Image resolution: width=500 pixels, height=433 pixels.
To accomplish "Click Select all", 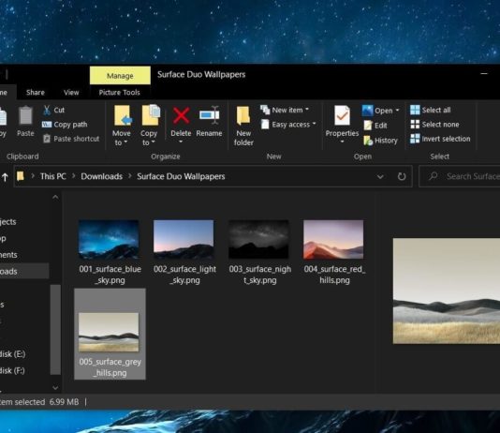I will pyautogui.click(x=431, y=110).
